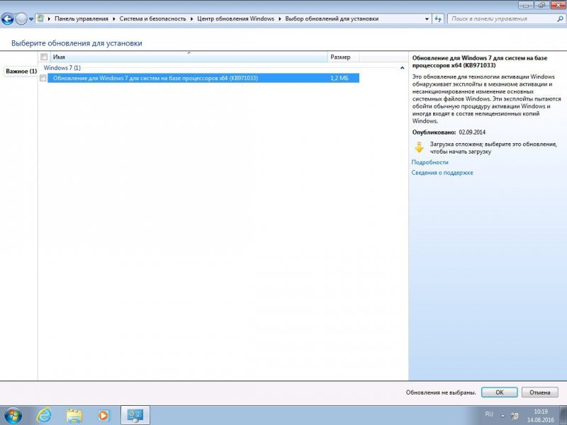Open the Сведения о поддержке link
The image size is (567, 425).
(x=442, y=173)
